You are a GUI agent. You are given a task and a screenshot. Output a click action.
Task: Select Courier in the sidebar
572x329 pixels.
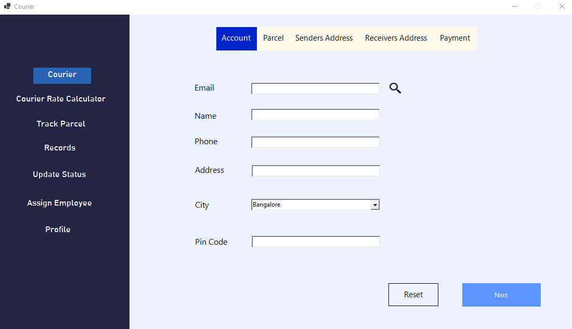coord(62,75)
